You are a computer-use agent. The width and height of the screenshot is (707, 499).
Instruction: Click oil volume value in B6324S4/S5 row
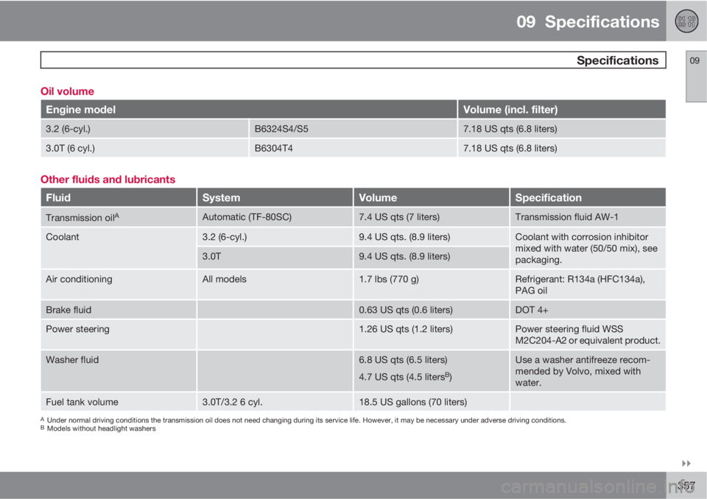[562, 129]
